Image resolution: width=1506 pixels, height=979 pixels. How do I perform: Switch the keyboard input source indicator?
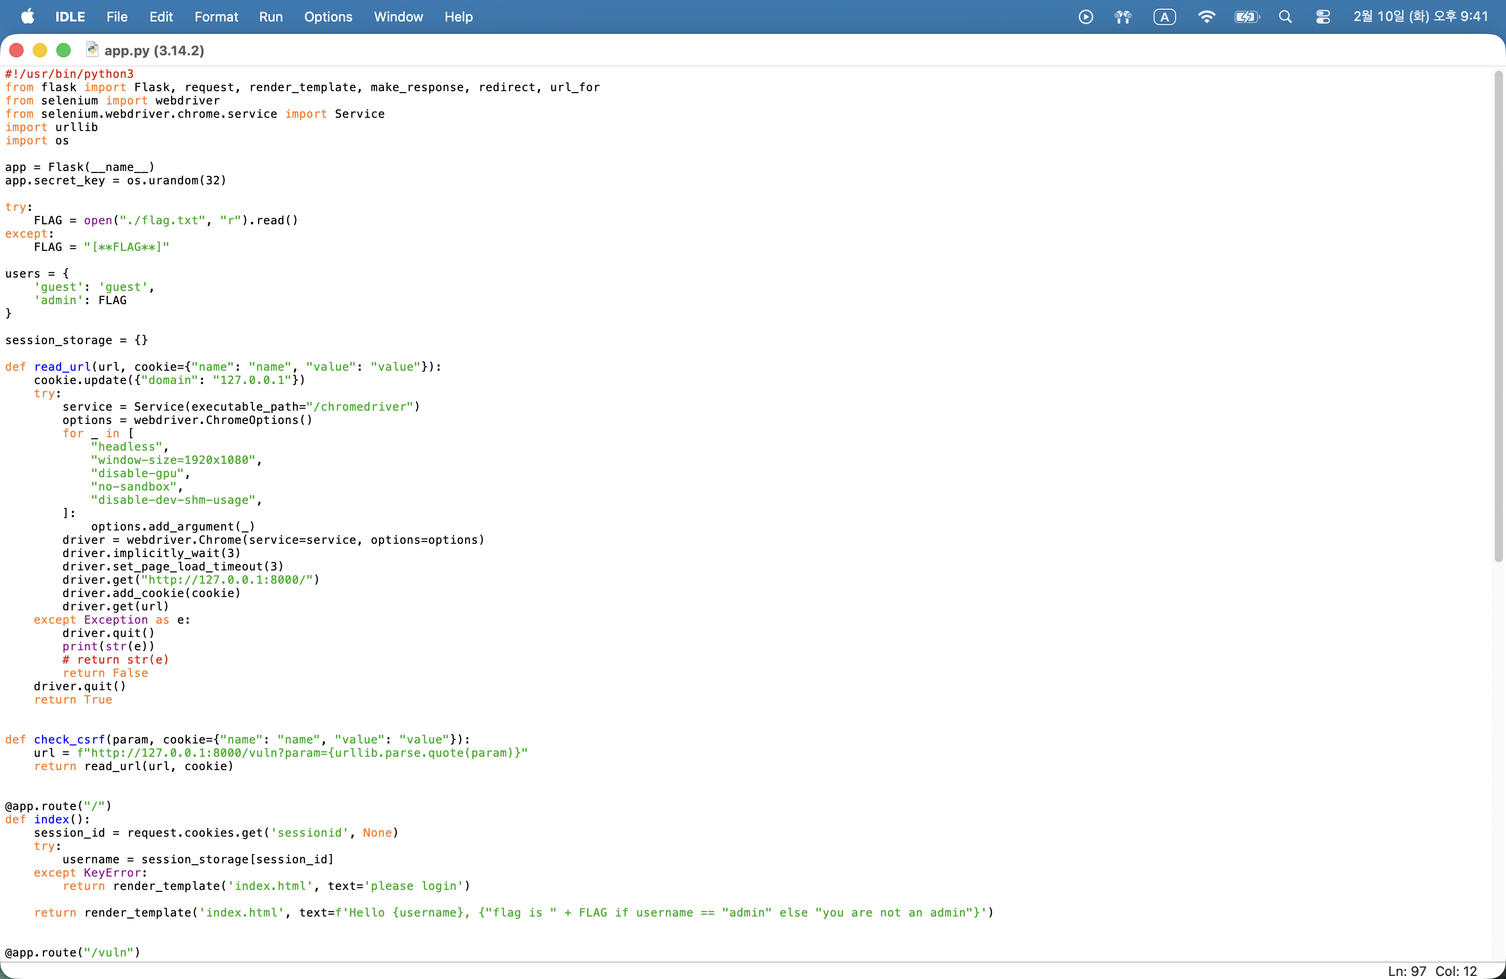tap(1164, 17)
